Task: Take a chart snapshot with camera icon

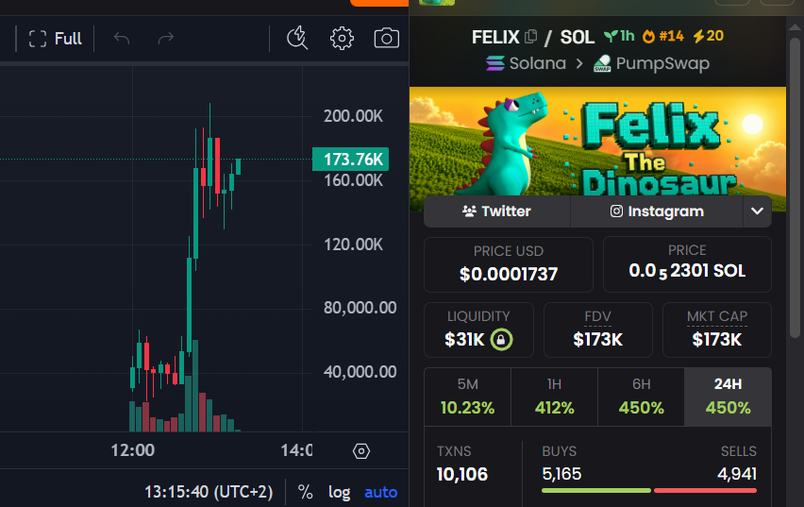Action: point(386,38)
